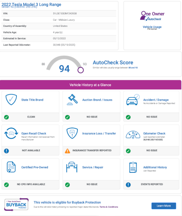Click the Open Recall Check circular arrows icon
Image resolution: width=182 pixels, height=216 pixels.
point(11,133)
